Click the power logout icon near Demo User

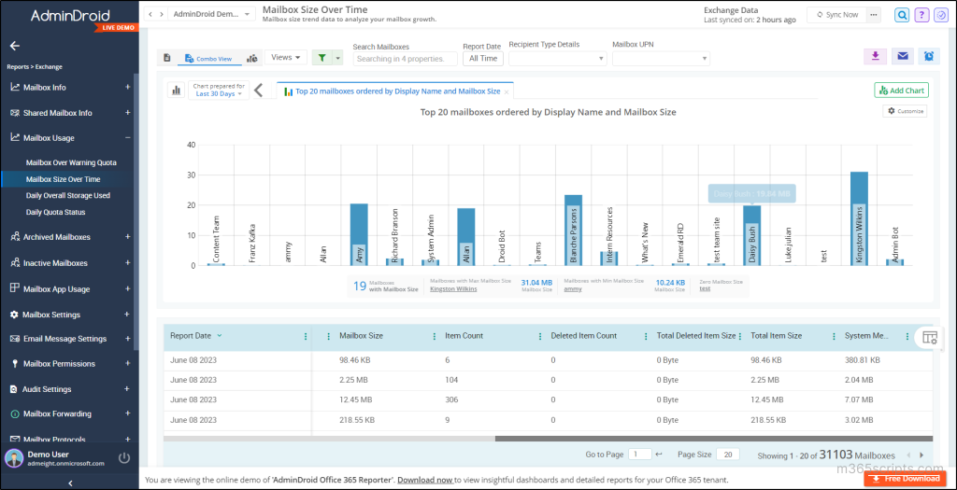[x=124, y=457]
